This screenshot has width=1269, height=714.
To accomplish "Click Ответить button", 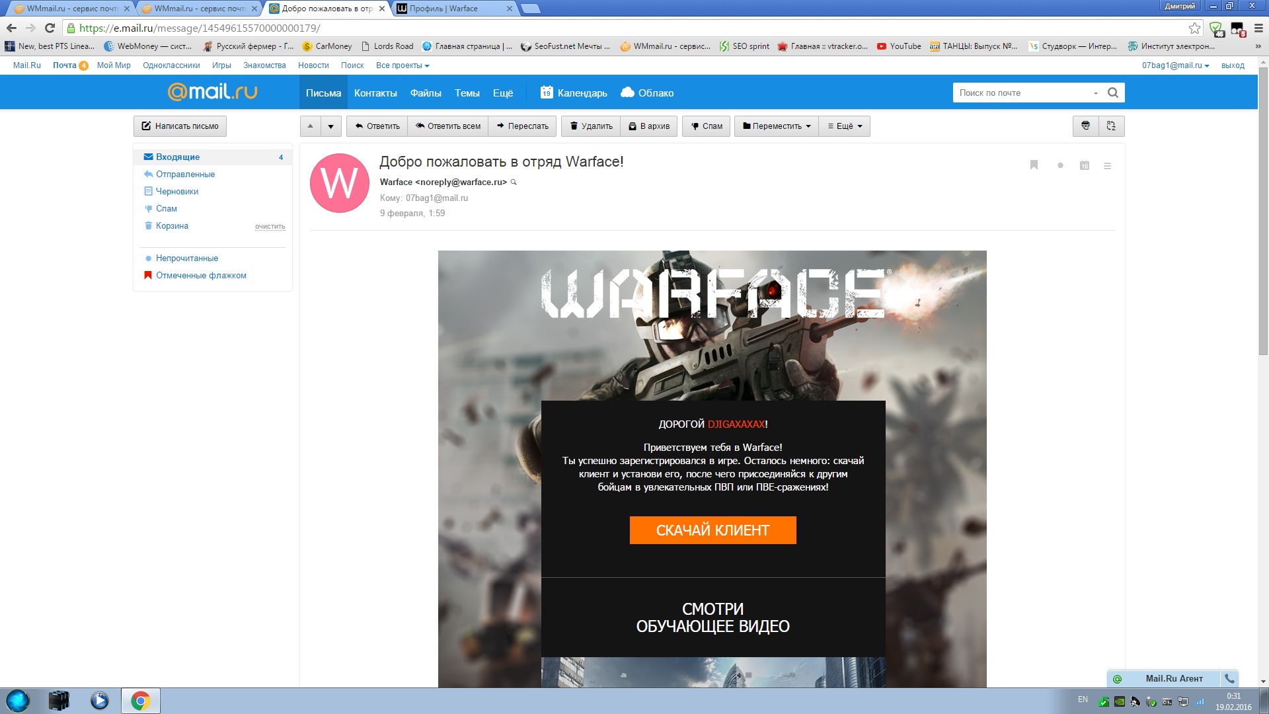I will [377, 126].
